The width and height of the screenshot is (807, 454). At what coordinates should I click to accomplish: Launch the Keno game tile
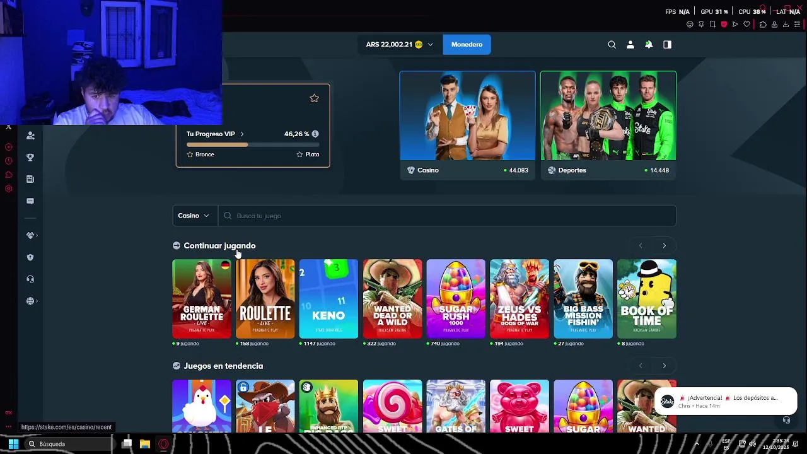pyautogui.click(x=328, y=299)
